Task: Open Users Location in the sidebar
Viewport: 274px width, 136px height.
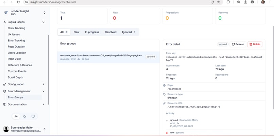Action: pos(17,53)
